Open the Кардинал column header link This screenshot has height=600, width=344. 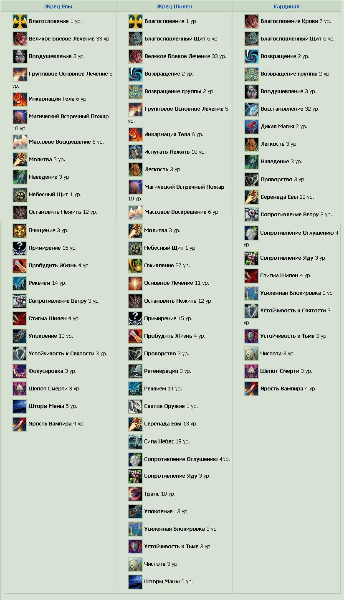286,7
